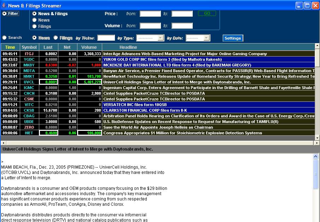Viewport: 320px width, 222px height.
Task: Open Save the World Air headline
Action: pos(208,127)
